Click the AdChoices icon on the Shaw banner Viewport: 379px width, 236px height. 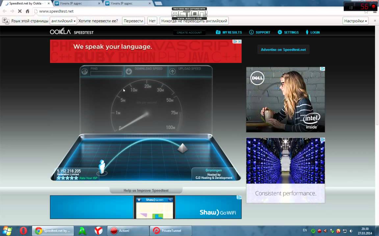point(239,197)
